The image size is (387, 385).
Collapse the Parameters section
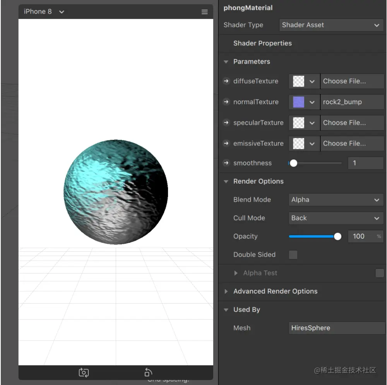(226, 62)
